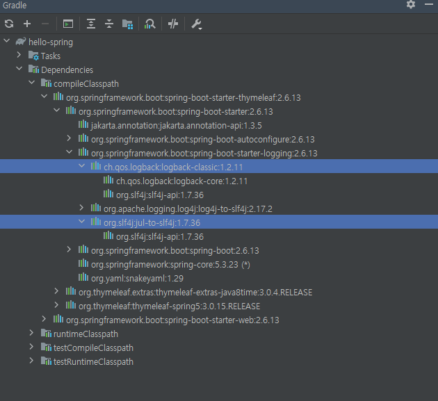Image resolution: width=438 pixels, height=401 pixels.
Task: Expand spring-boot:2.6.13 chevron
Action: [x=69, y=249]
